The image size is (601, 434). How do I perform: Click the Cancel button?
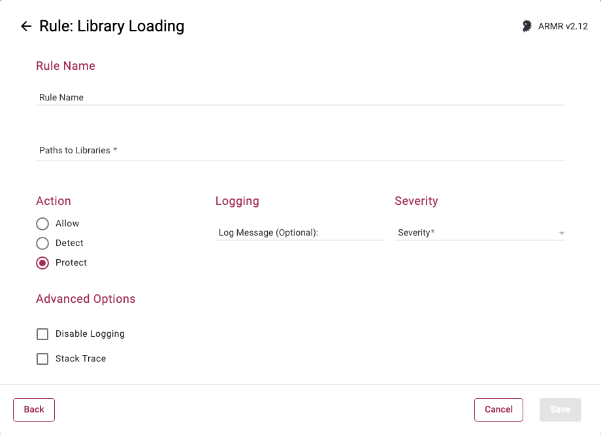pos(498,409)
